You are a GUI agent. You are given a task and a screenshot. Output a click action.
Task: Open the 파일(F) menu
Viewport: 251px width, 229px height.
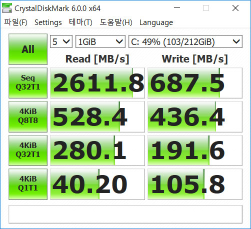click(15, 22)
